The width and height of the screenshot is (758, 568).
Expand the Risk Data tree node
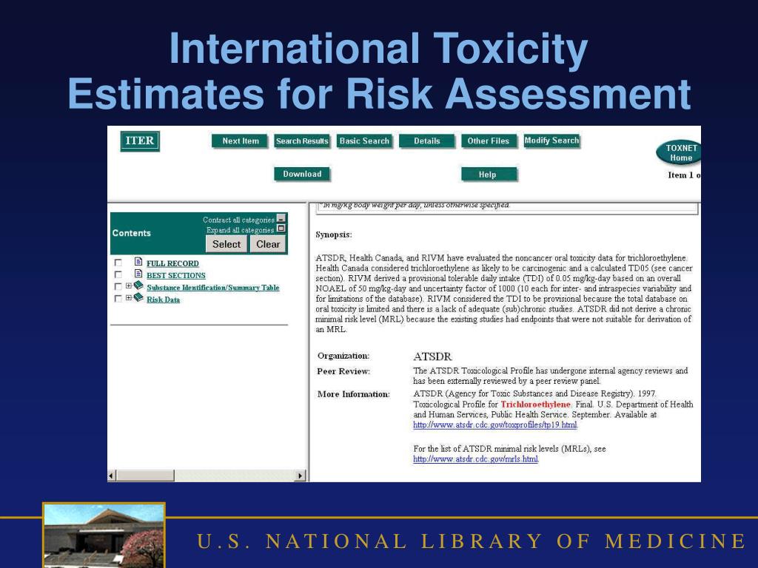pos(129,298)
